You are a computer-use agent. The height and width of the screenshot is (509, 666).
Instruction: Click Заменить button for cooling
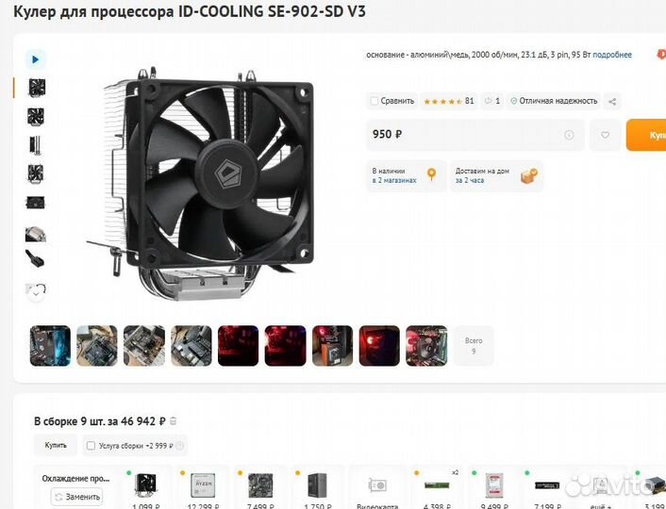(x=76, y=497)
